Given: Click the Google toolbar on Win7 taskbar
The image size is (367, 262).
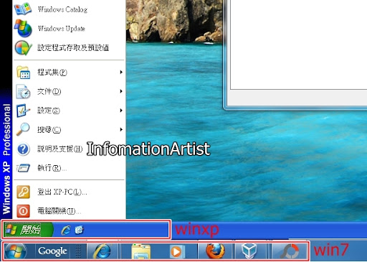Looking at the screenshot, I should (x=52, y=251).
